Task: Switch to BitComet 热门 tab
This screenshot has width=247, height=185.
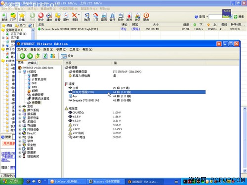Action: point(20,26)
